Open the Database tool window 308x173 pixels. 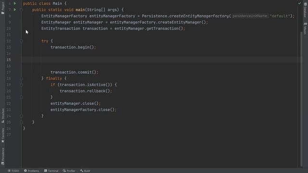[305, 10]
